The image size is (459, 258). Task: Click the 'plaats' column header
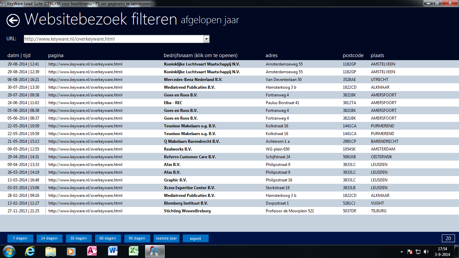pyautogui.click(x=377, y=55)
